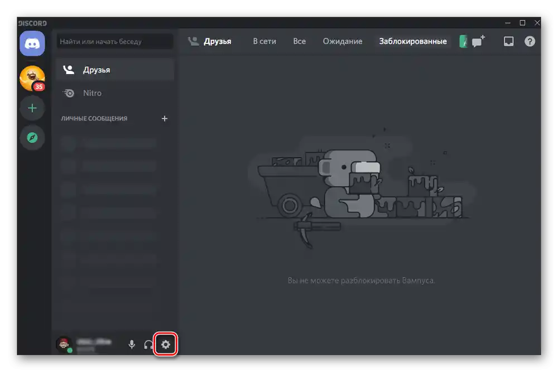
Task: Switch to the В сети tab
Action: (264, 41)
